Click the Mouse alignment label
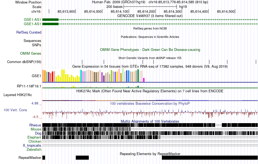 click(x=36, y=129)
